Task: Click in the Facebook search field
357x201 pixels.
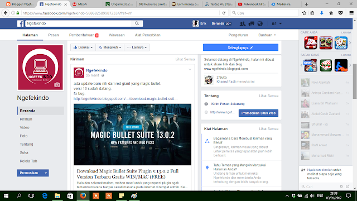Action: click(x=79, y=23)
